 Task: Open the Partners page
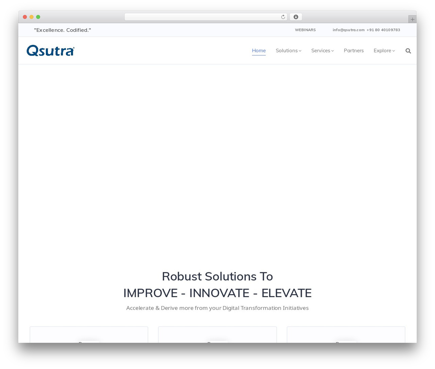tap(353, 50)
